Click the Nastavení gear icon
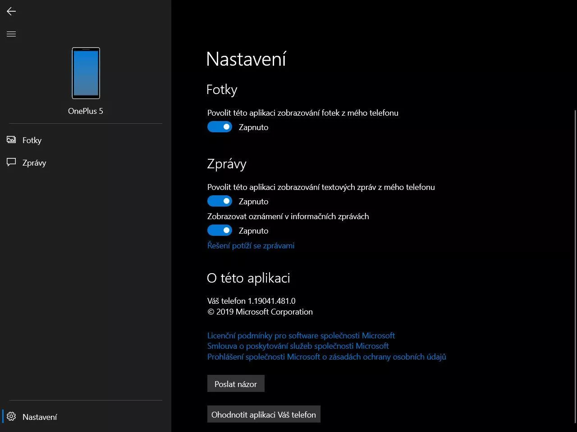This screenshot has height=432, width=577. click(x=11, y=417)
